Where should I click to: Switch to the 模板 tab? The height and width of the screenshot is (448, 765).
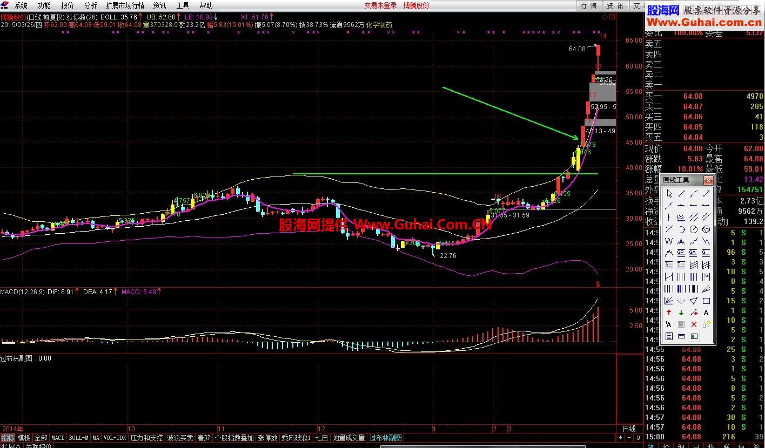point(24,438)
